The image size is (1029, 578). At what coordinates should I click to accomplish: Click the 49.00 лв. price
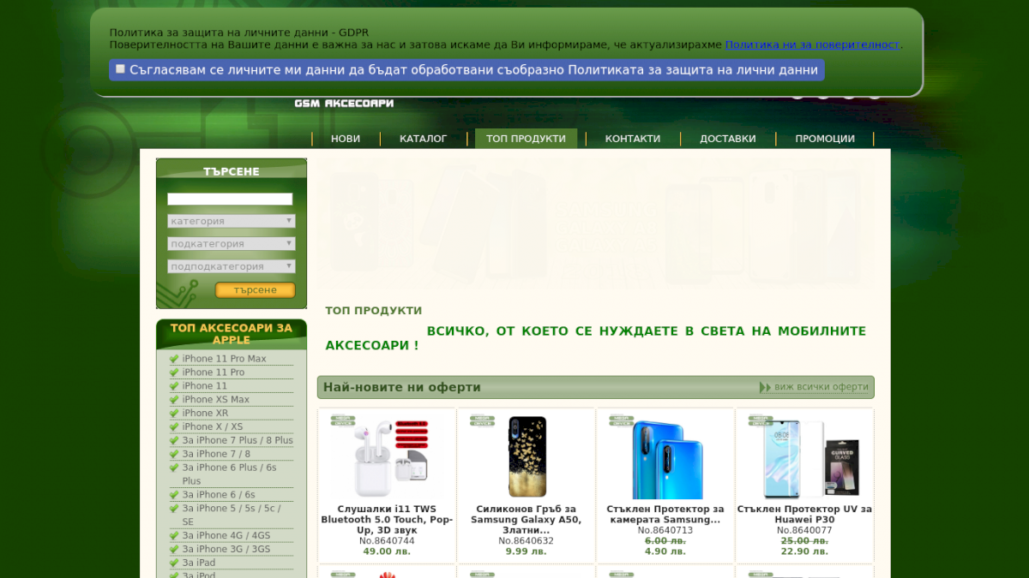point(387,551)
